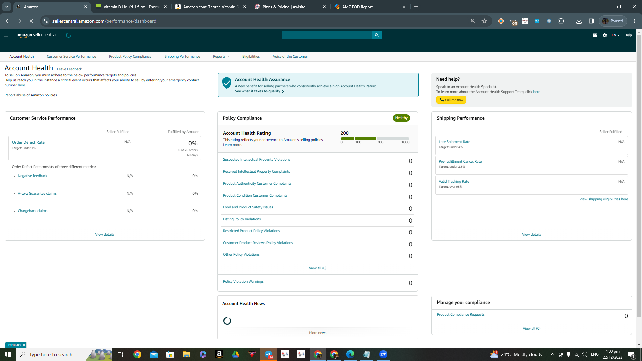The image size is (642, 361).
Task: Switch to the Account Health tab
Action: (22, 56)
